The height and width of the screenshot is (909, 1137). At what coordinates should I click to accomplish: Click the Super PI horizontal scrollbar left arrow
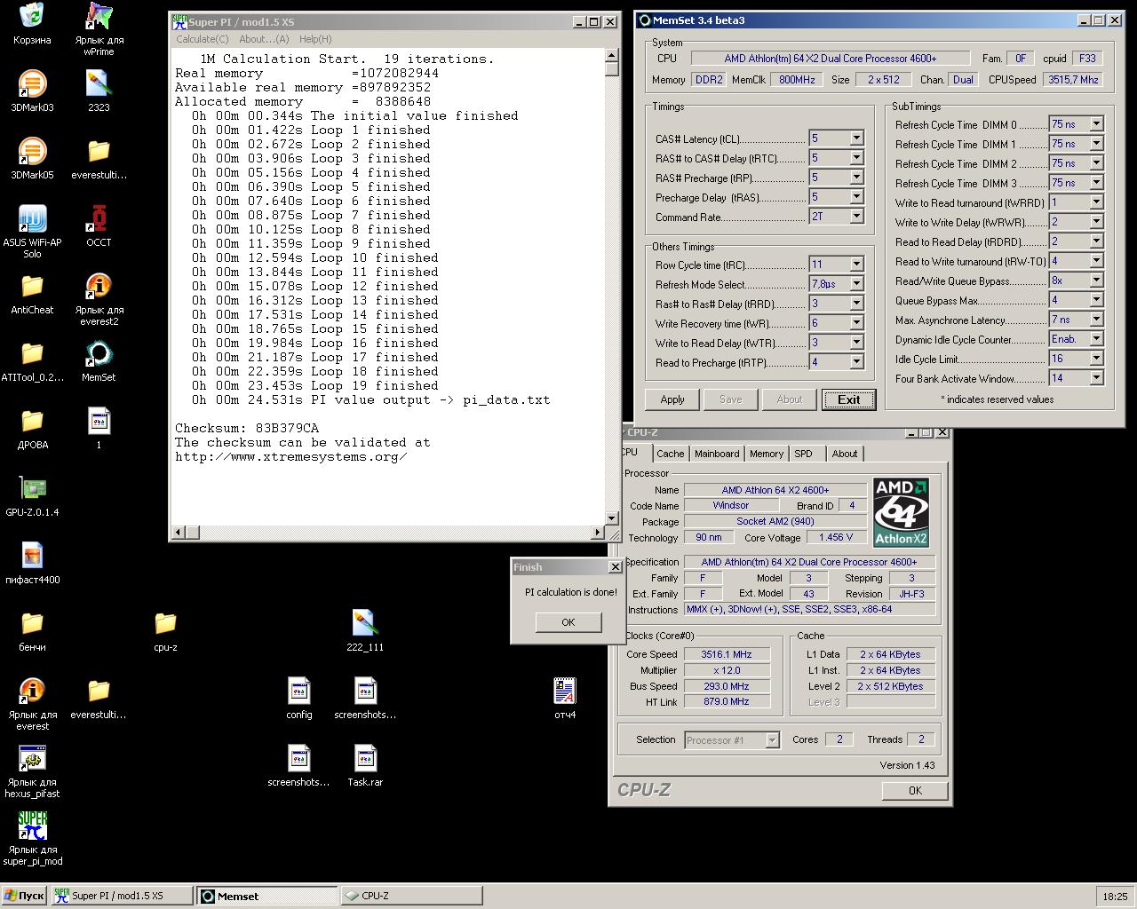point(179,532)
